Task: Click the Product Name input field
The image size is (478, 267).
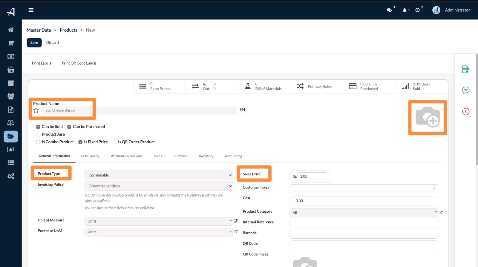Action: coord(139,111)
